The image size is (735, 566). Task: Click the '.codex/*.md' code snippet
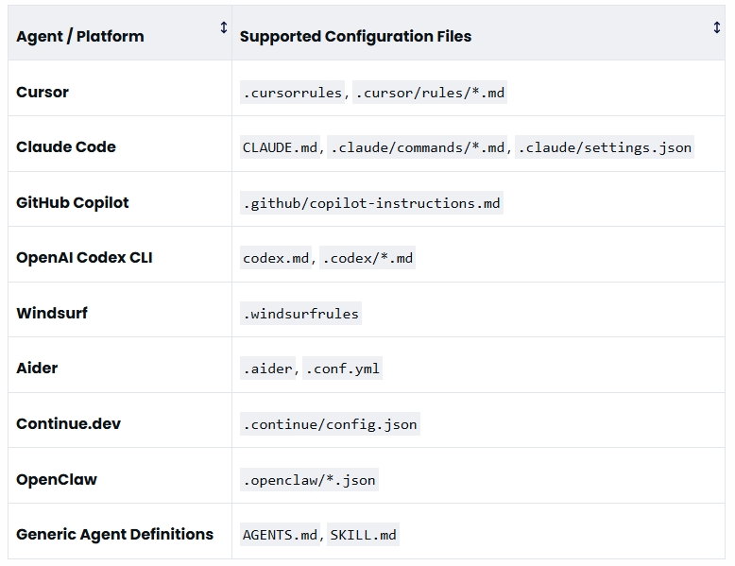click(x=367, y=258)
